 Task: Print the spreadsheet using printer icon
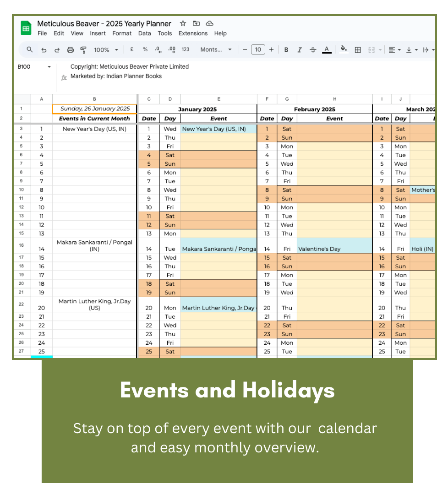click(70, 50)
